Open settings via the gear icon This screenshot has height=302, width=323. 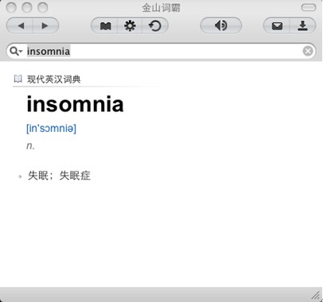tap(130, 25)
